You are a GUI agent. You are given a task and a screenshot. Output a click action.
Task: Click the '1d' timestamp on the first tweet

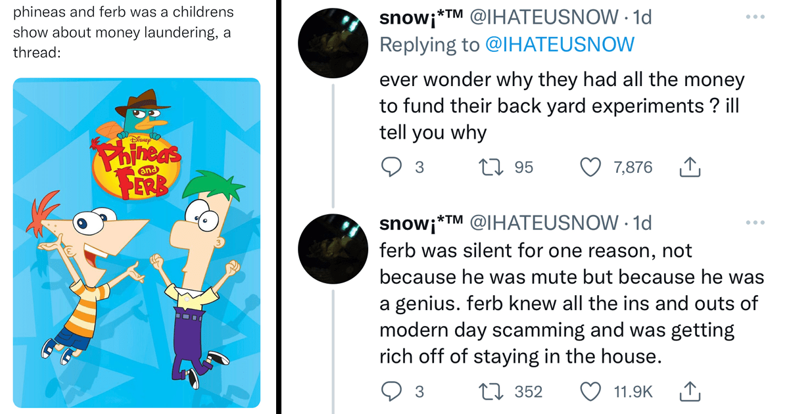(x=640, y=18)
